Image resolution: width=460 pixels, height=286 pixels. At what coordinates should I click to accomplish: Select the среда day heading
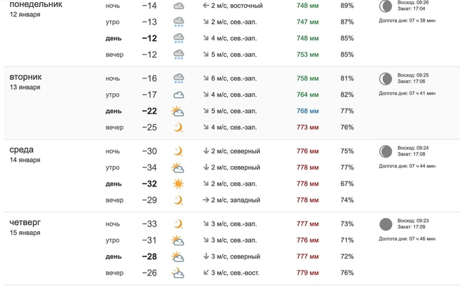22,149
